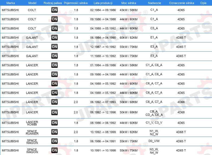This screenshot has width=212, height=155.
Task: Select the LANCER KOMBI model cell
Action: pos(32,123)
